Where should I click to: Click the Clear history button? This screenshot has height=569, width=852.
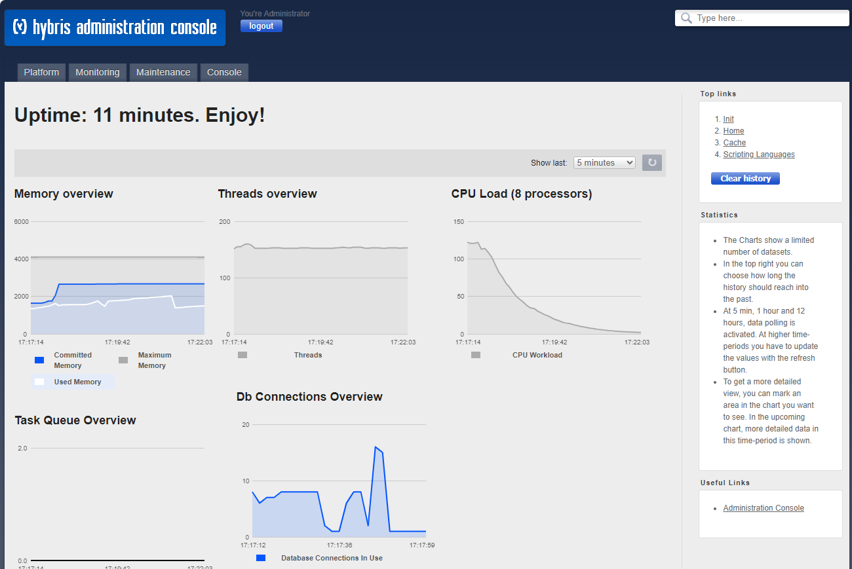click(x=745, y=178)
